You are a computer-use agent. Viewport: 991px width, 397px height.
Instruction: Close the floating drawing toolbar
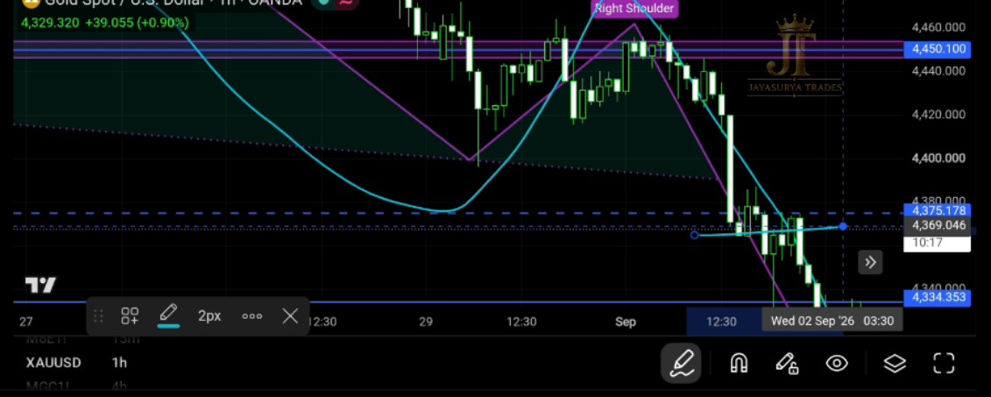290,316
